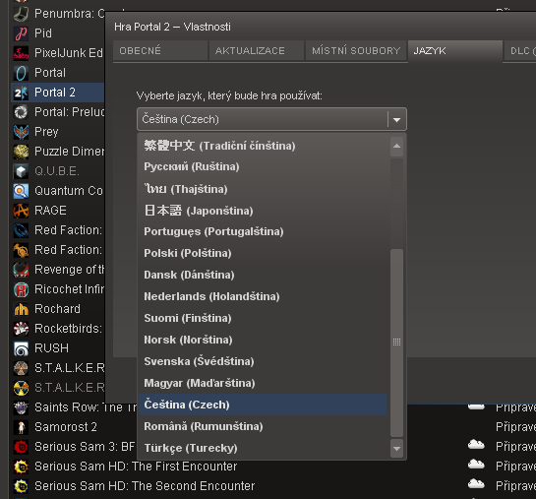Click language list scroll up arrow

pyautogui.click(x=396, y=146)
